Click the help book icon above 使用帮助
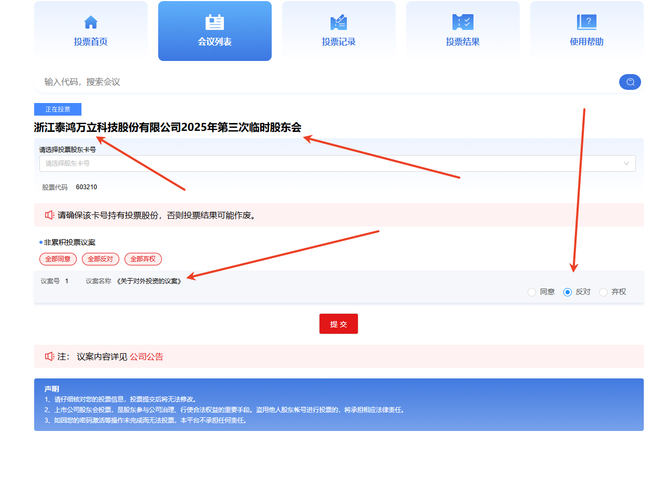 [x=587, y=22]
